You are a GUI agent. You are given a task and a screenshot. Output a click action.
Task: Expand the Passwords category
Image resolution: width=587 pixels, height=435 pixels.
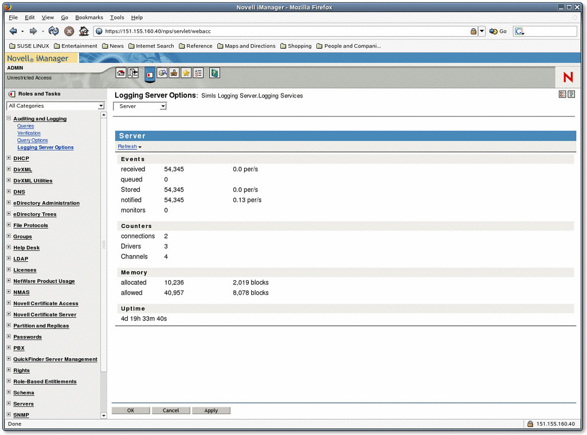pos(9,336)
